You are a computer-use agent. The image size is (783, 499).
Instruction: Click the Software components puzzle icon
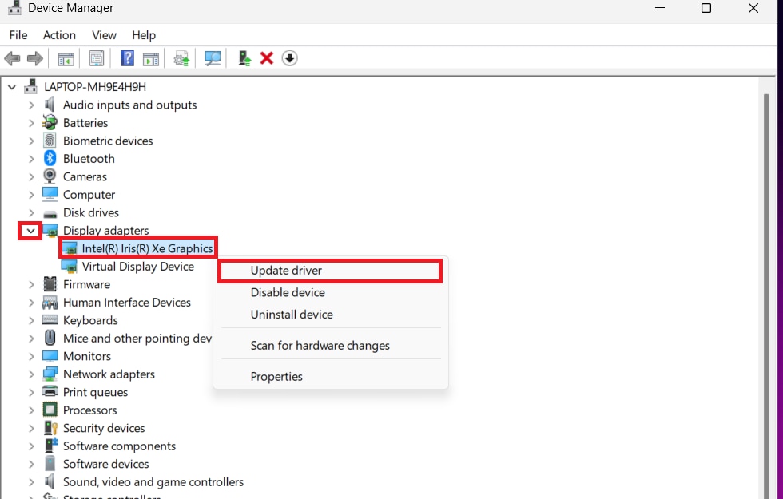click(x=51, y=446)
